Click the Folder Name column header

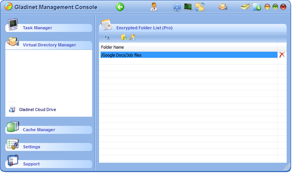pyautogui.click(x=188, y=47)
